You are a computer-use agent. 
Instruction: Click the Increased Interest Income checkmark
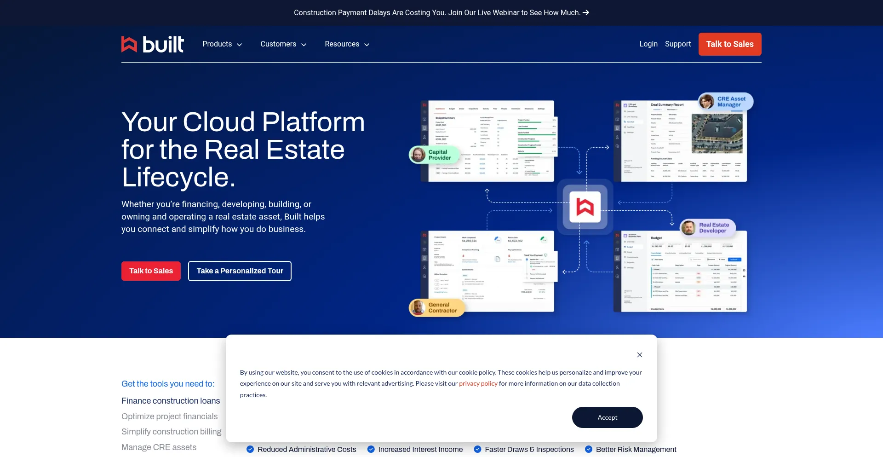[371, 449]
